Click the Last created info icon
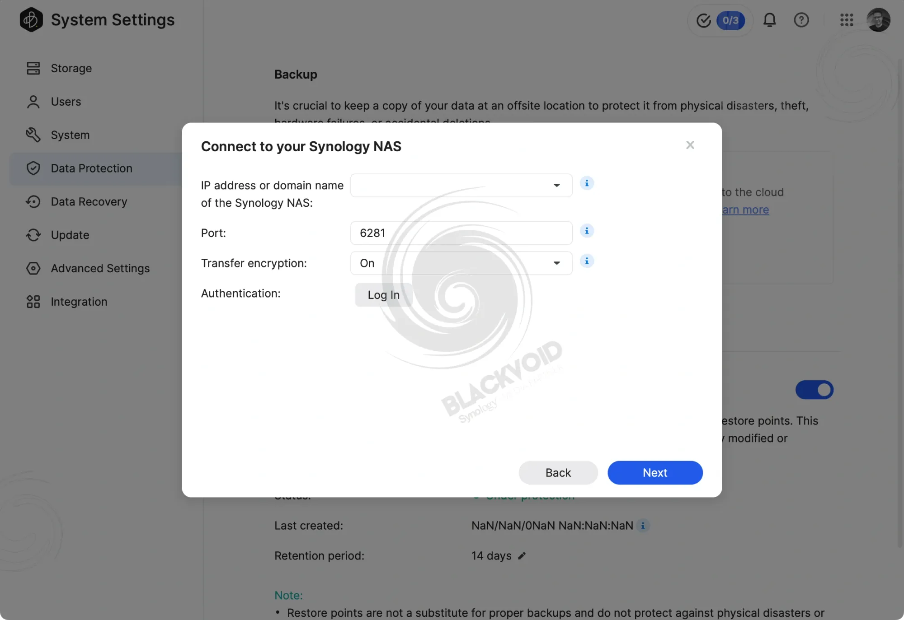This screenshot has width=904, height=620. tap(643, 526)
